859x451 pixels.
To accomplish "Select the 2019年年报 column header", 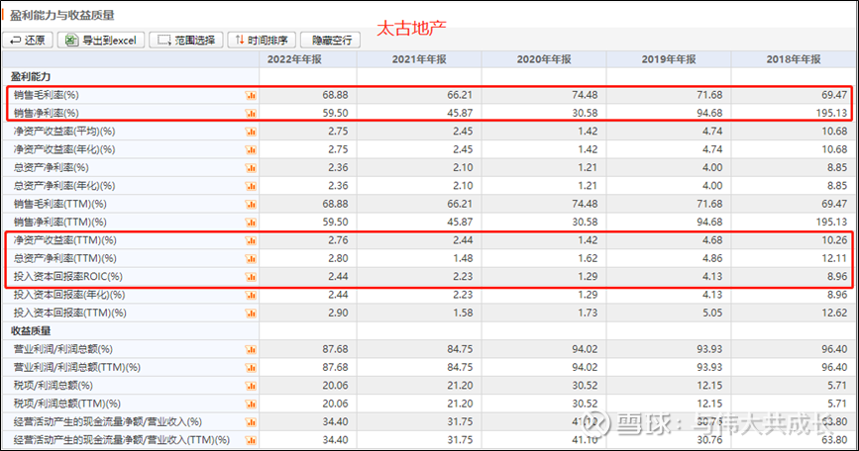I will click(669, 59).
